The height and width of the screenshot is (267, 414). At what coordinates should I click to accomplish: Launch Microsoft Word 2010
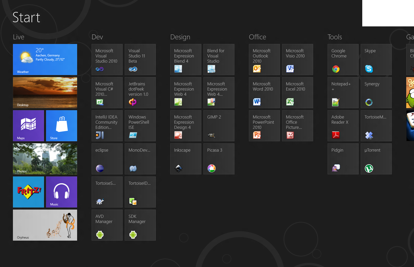click(264, 93)
